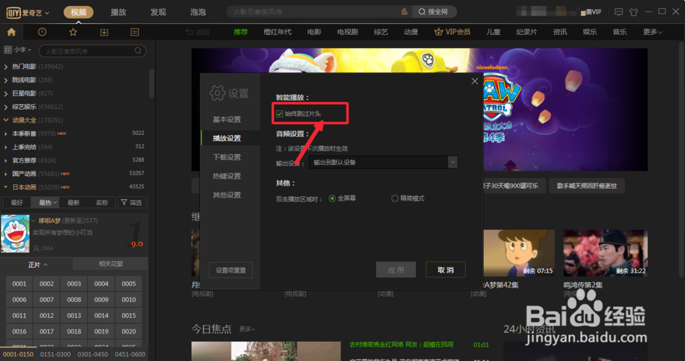
Task: Click the grid view icon beside 小字
Action: point(8,50)
